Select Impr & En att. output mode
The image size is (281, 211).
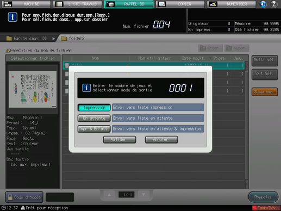pyautogui.click(x=94, y=129)
